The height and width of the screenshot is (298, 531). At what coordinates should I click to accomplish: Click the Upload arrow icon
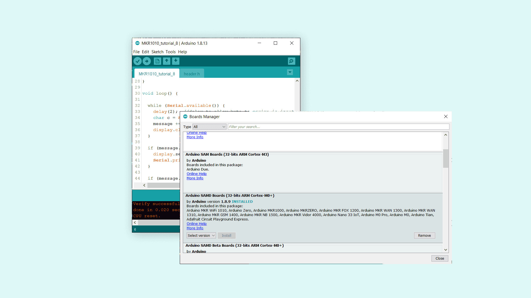pos(147,61)
